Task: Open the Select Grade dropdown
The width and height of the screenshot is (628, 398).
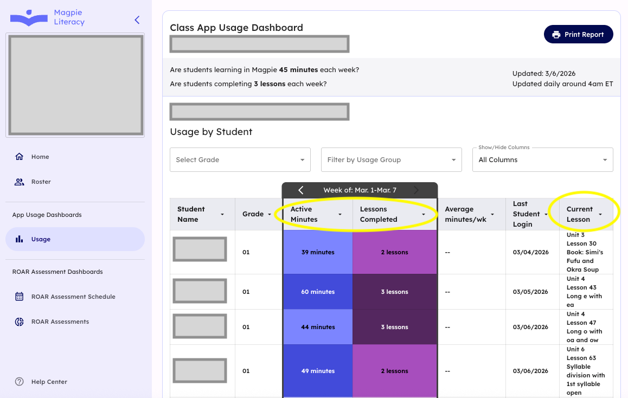Action: point(240,160)
